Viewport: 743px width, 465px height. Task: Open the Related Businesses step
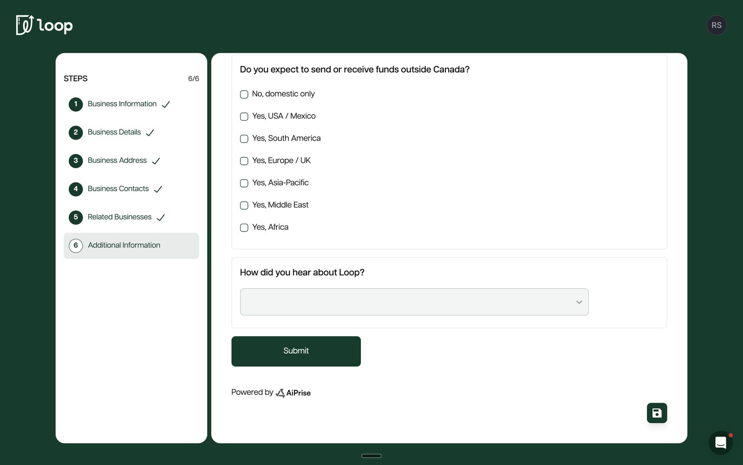pos(119,217)
